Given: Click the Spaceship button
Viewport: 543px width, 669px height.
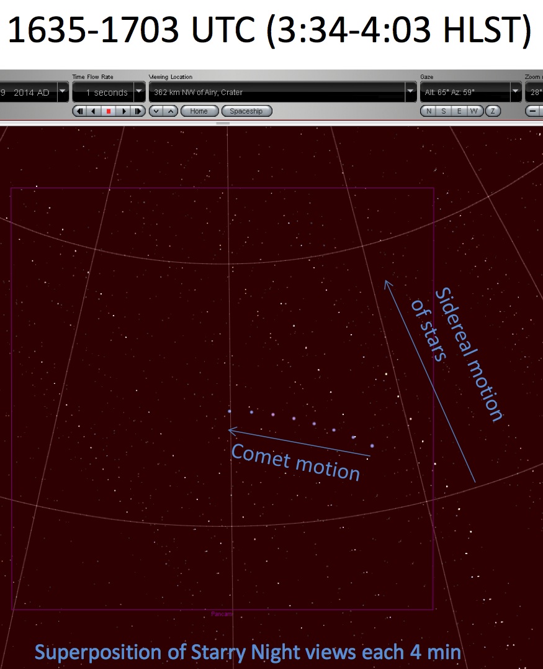Looking at the screenshot, I should (246, 111).
